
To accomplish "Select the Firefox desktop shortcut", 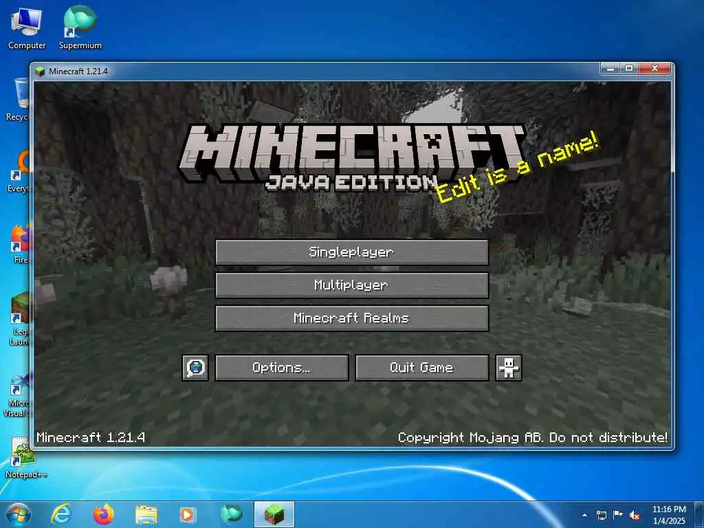I will click(19, 243).
